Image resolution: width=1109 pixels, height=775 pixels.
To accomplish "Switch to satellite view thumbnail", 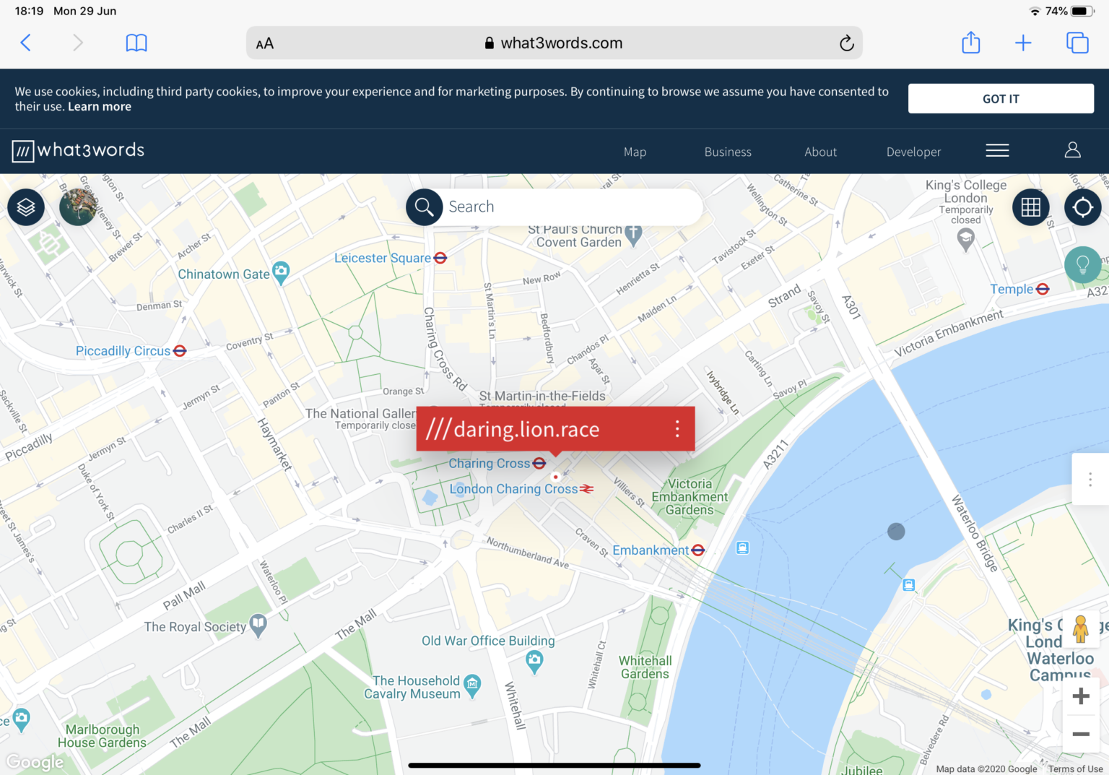I will (x=77, y=207).
